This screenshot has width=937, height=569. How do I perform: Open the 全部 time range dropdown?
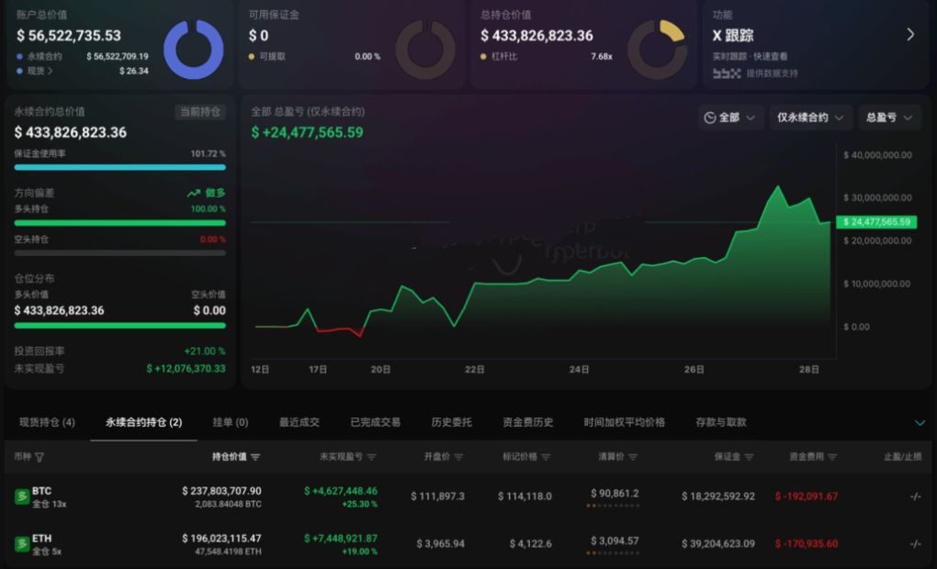[x=729, y=117]
